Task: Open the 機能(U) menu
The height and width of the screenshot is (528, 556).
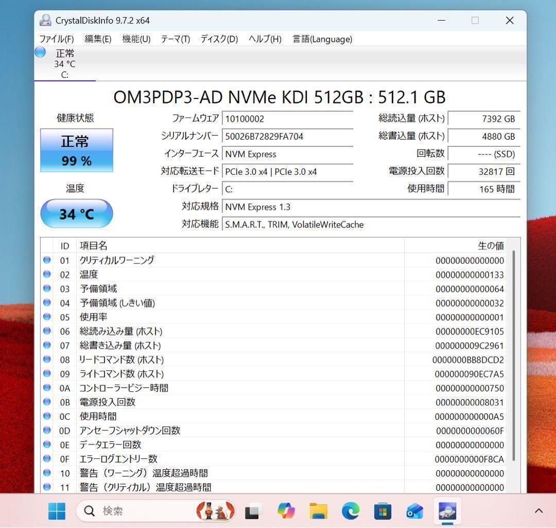Action: 136,39
